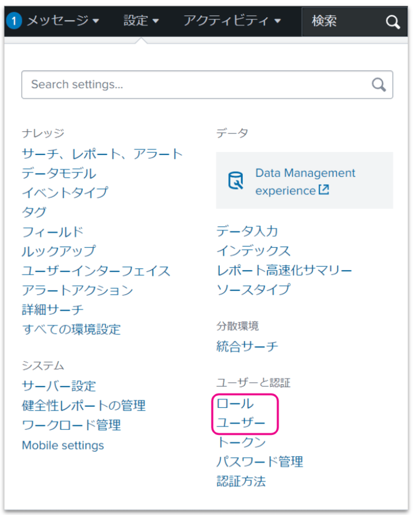The image size is (413, 515).
Task: Open the 認証方法 link
Action: click(x=241, y=481)
